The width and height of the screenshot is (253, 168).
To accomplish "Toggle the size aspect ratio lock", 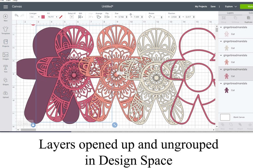I will pos(131,14).
